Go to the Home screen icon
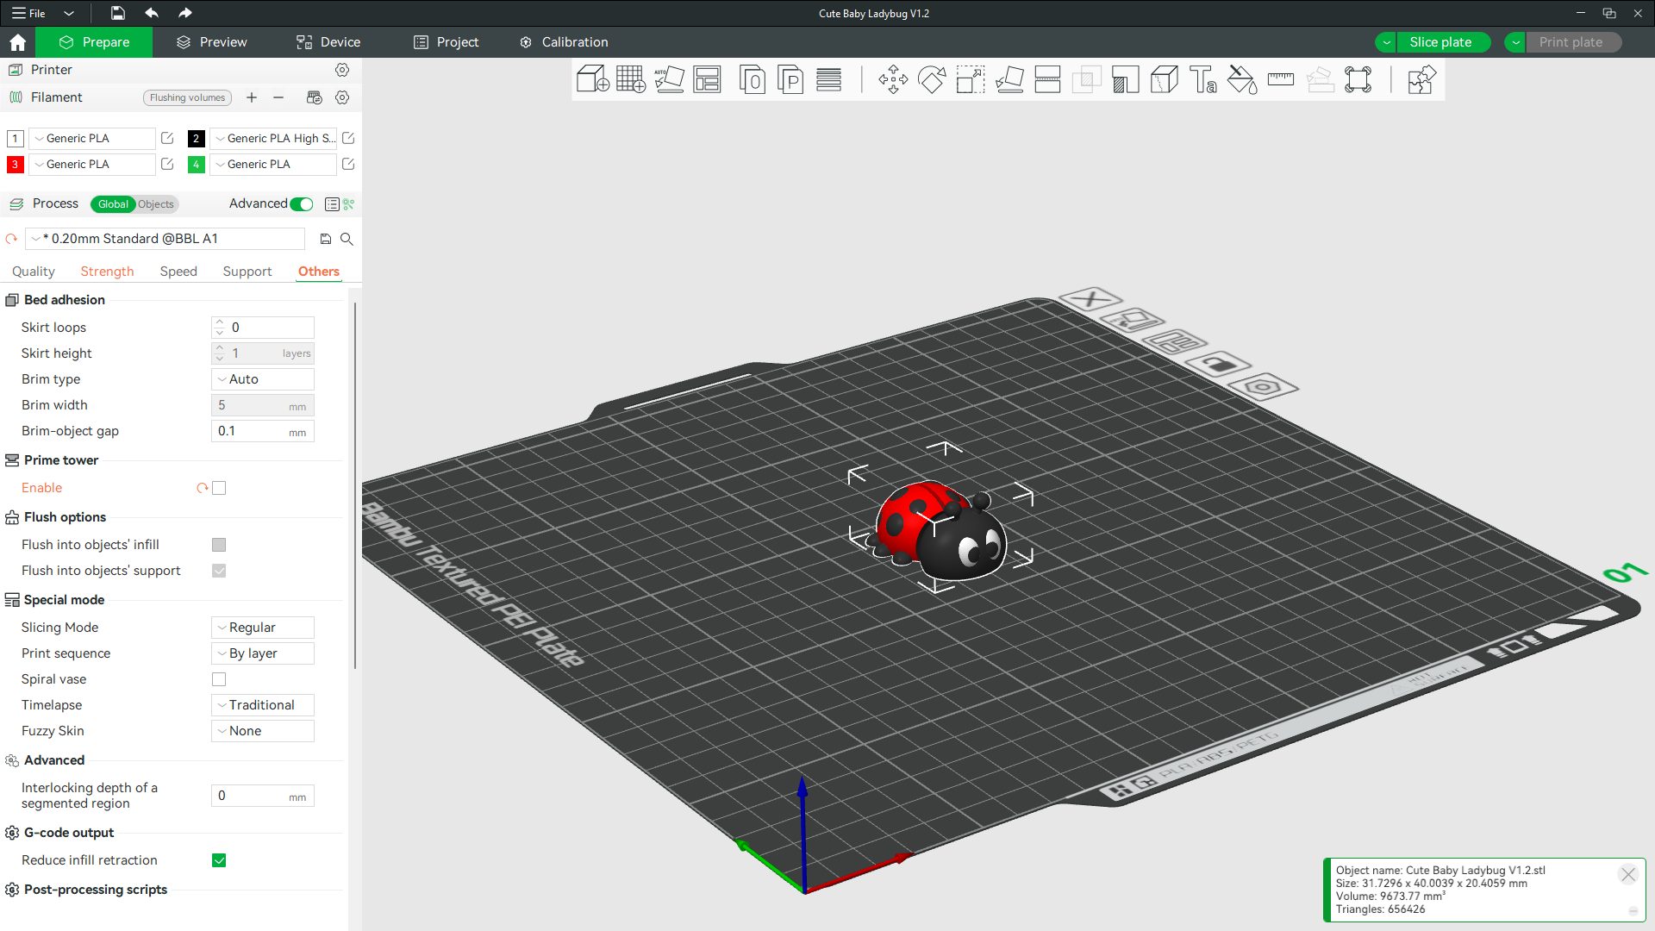Viewport: 1655px width, 931px height. click(17, 42)
